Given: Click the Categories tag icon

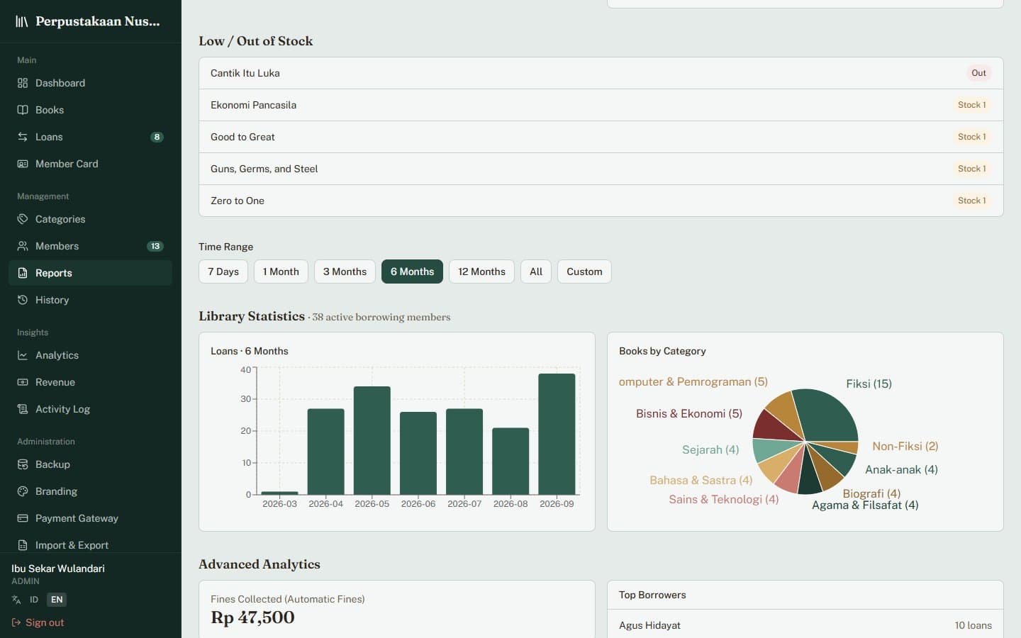Looking at the screenshot, I should pyautogui.click(x=23, y=219).
